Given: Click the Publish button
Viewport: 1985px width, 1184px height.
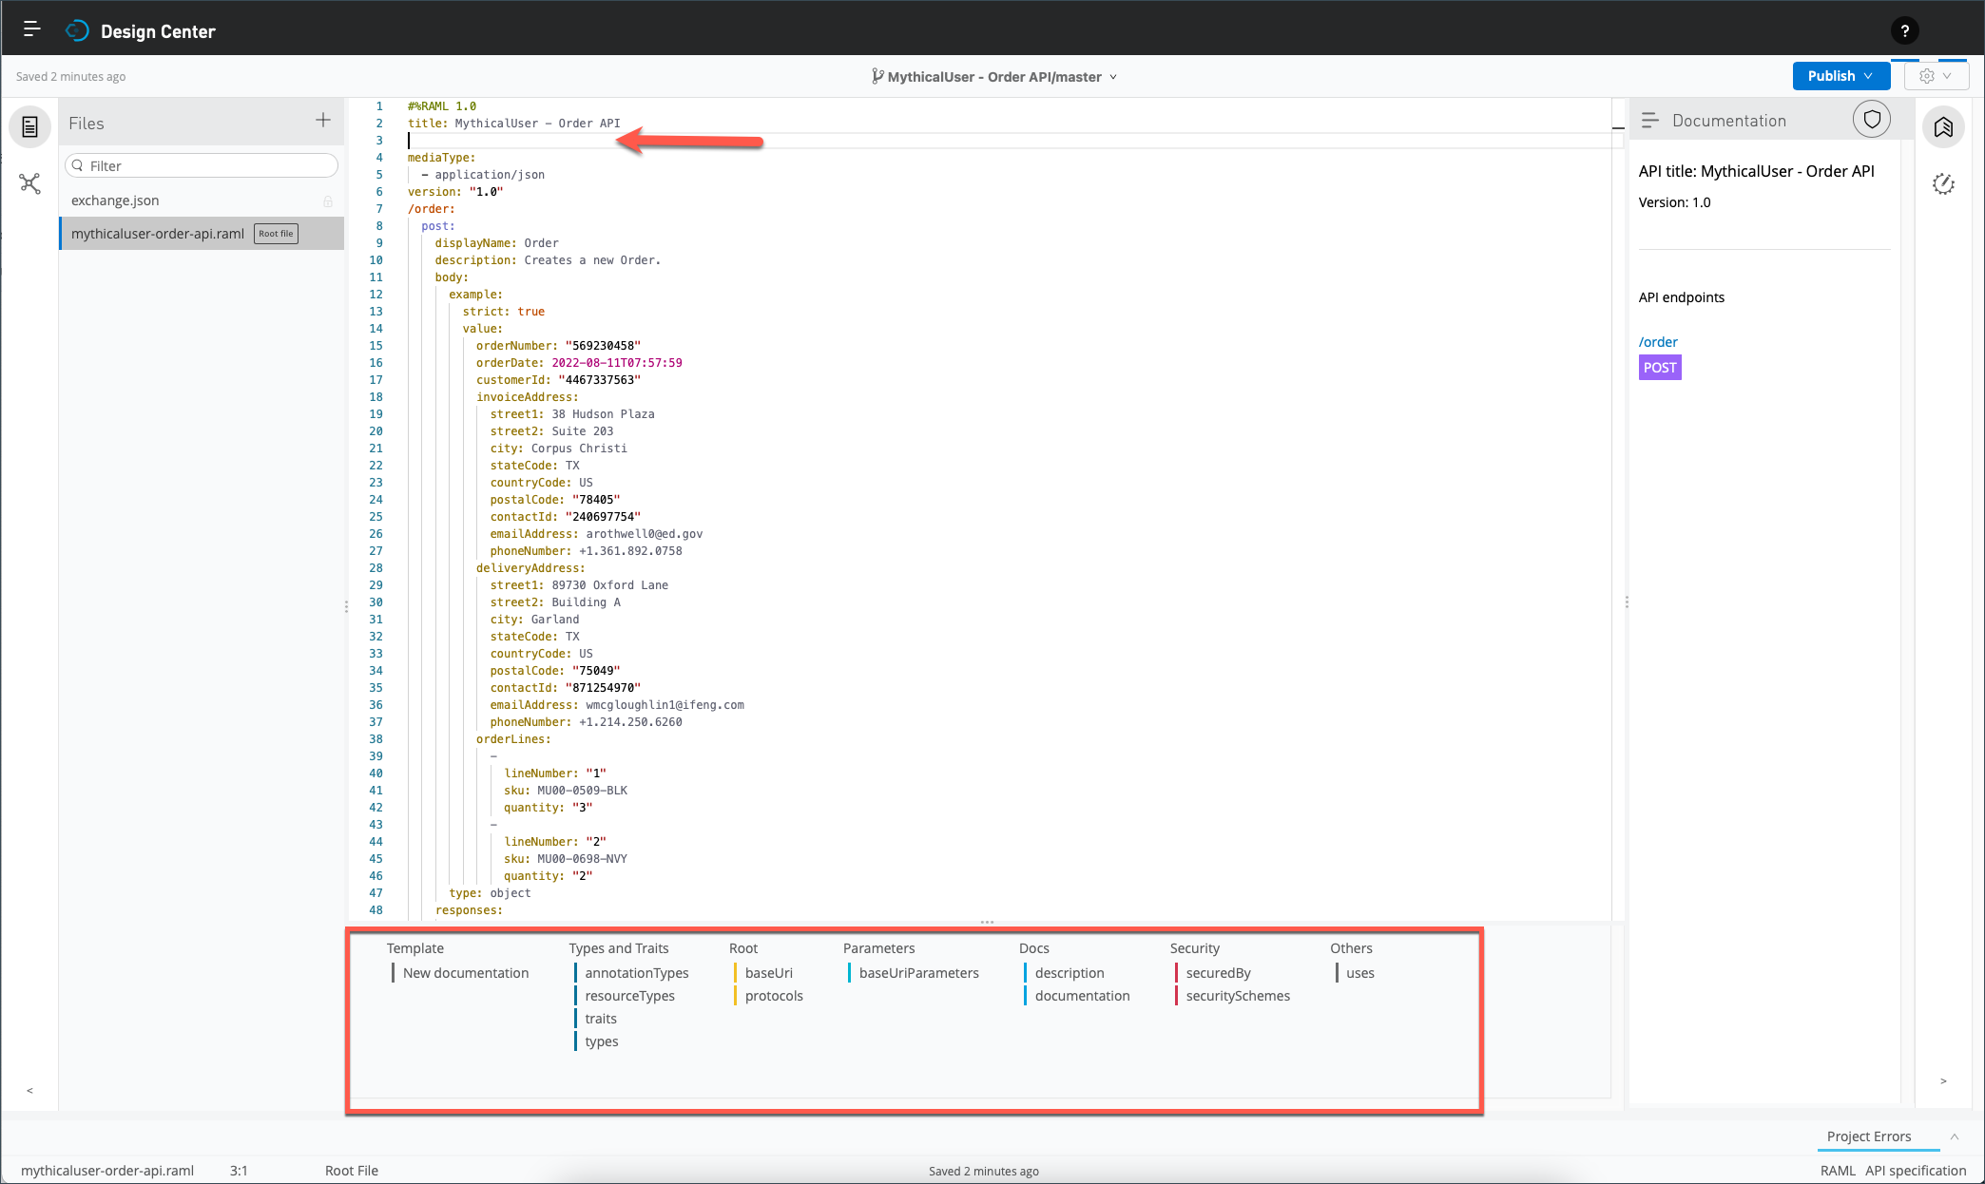Looking at the screenshot, I should coord(1840,76).
